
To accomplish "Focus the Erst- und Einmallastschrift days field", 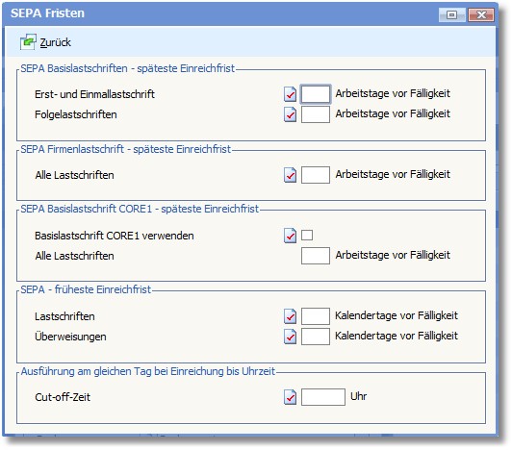I will point(316,94).
